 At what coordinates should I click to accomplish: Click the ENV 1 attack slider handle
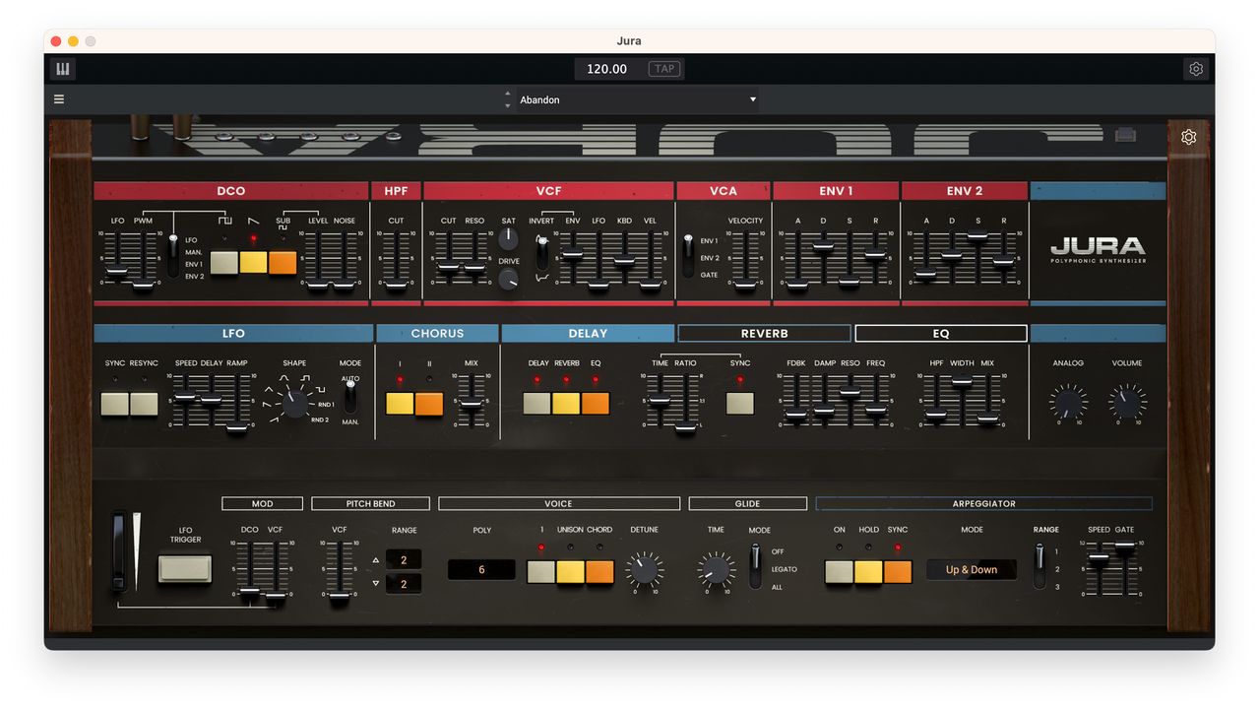797,285
